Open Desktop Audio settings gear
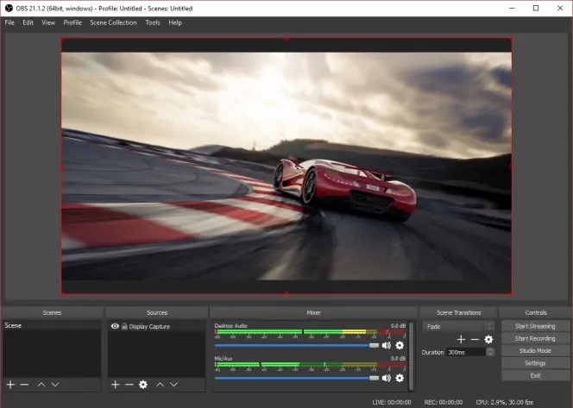Image resolution: width=573 pixels, height=408 pixels. [400, 346]
